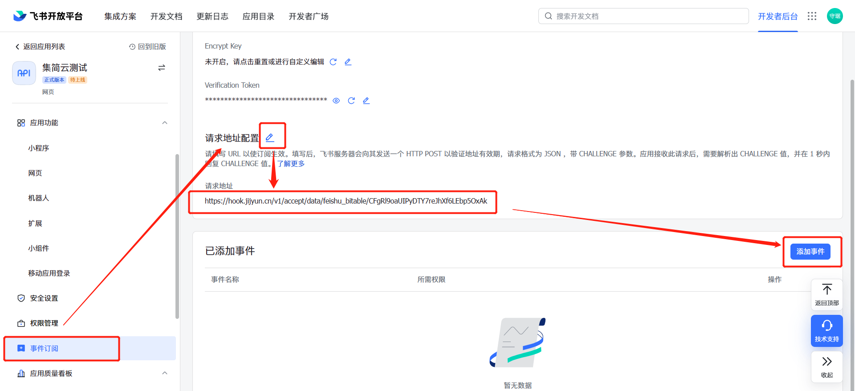Select 机器人 in the sidebar
The height and width of the screenshot is (391, 855).
coord(39,198)
